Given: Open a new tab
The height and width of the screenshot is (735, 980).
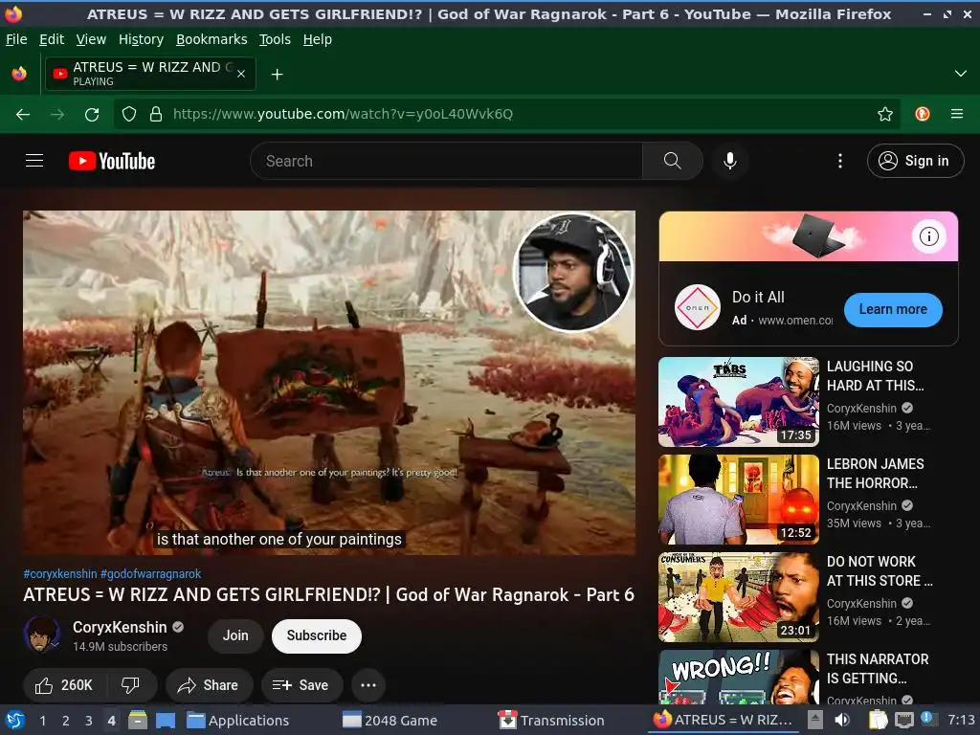Looking at the screenshot, I should tap(277, 75).
